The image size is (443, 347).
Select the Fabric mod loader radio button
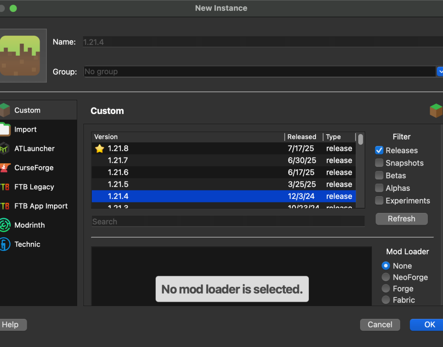tap(386, 300)
